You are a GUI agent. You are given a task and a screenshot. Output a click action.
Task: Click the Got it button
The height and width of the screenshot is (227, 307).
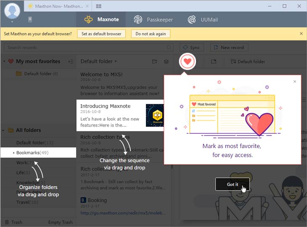(x=233, y=184)
